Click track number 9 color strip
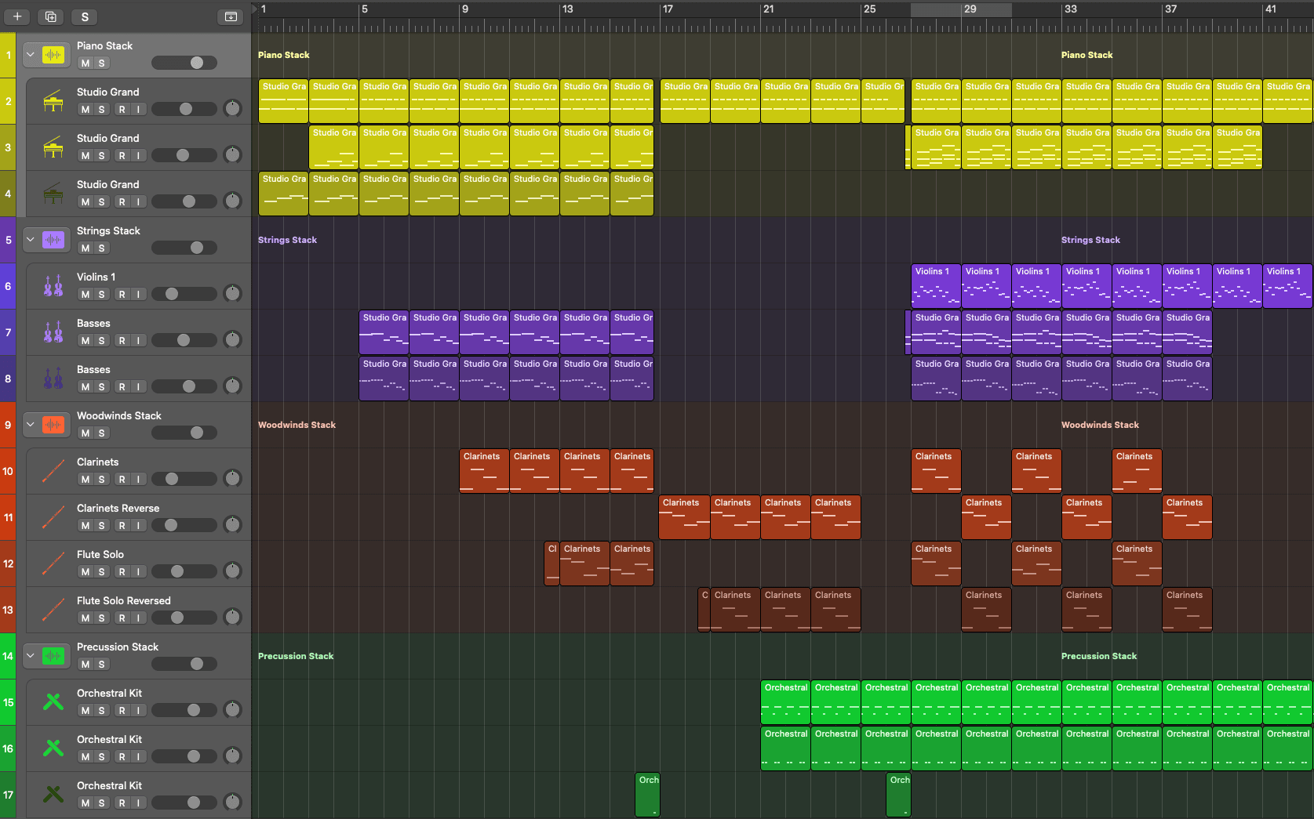The image size is (1314, 819). [x=8, y=425]
